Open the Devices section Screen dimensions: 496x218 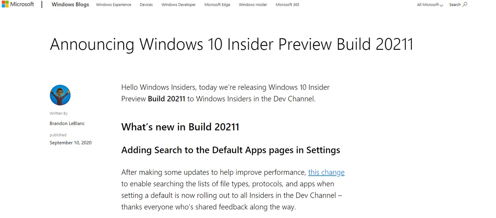click(x=146, y=4)
